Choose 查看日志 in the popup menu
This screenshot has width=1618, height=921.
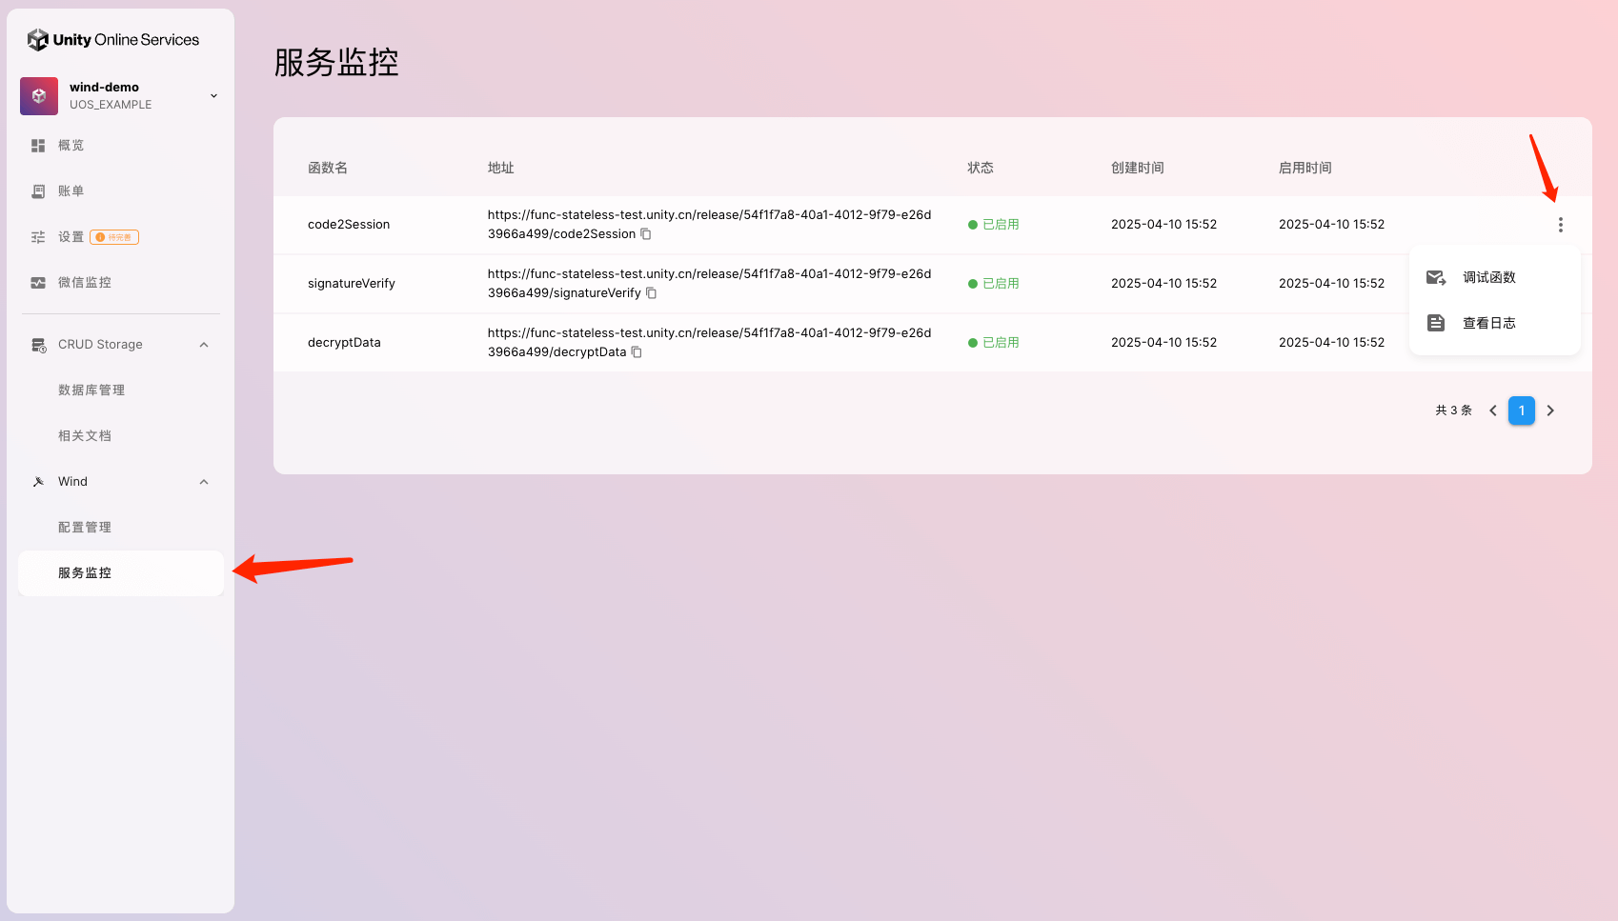(x=1488, y=323)
